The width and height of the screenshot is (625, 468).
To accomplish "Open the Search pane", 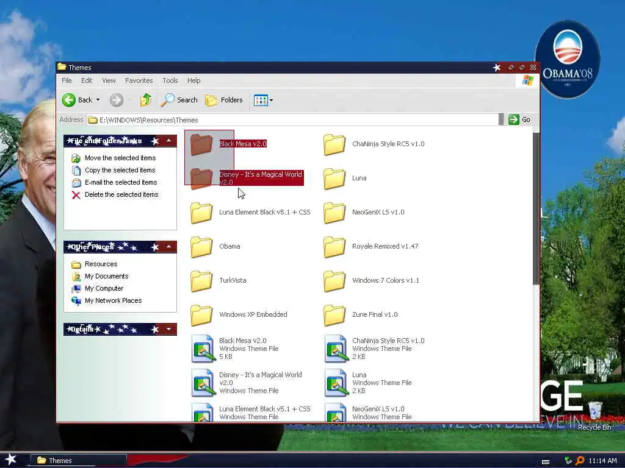I will point(179,100).
